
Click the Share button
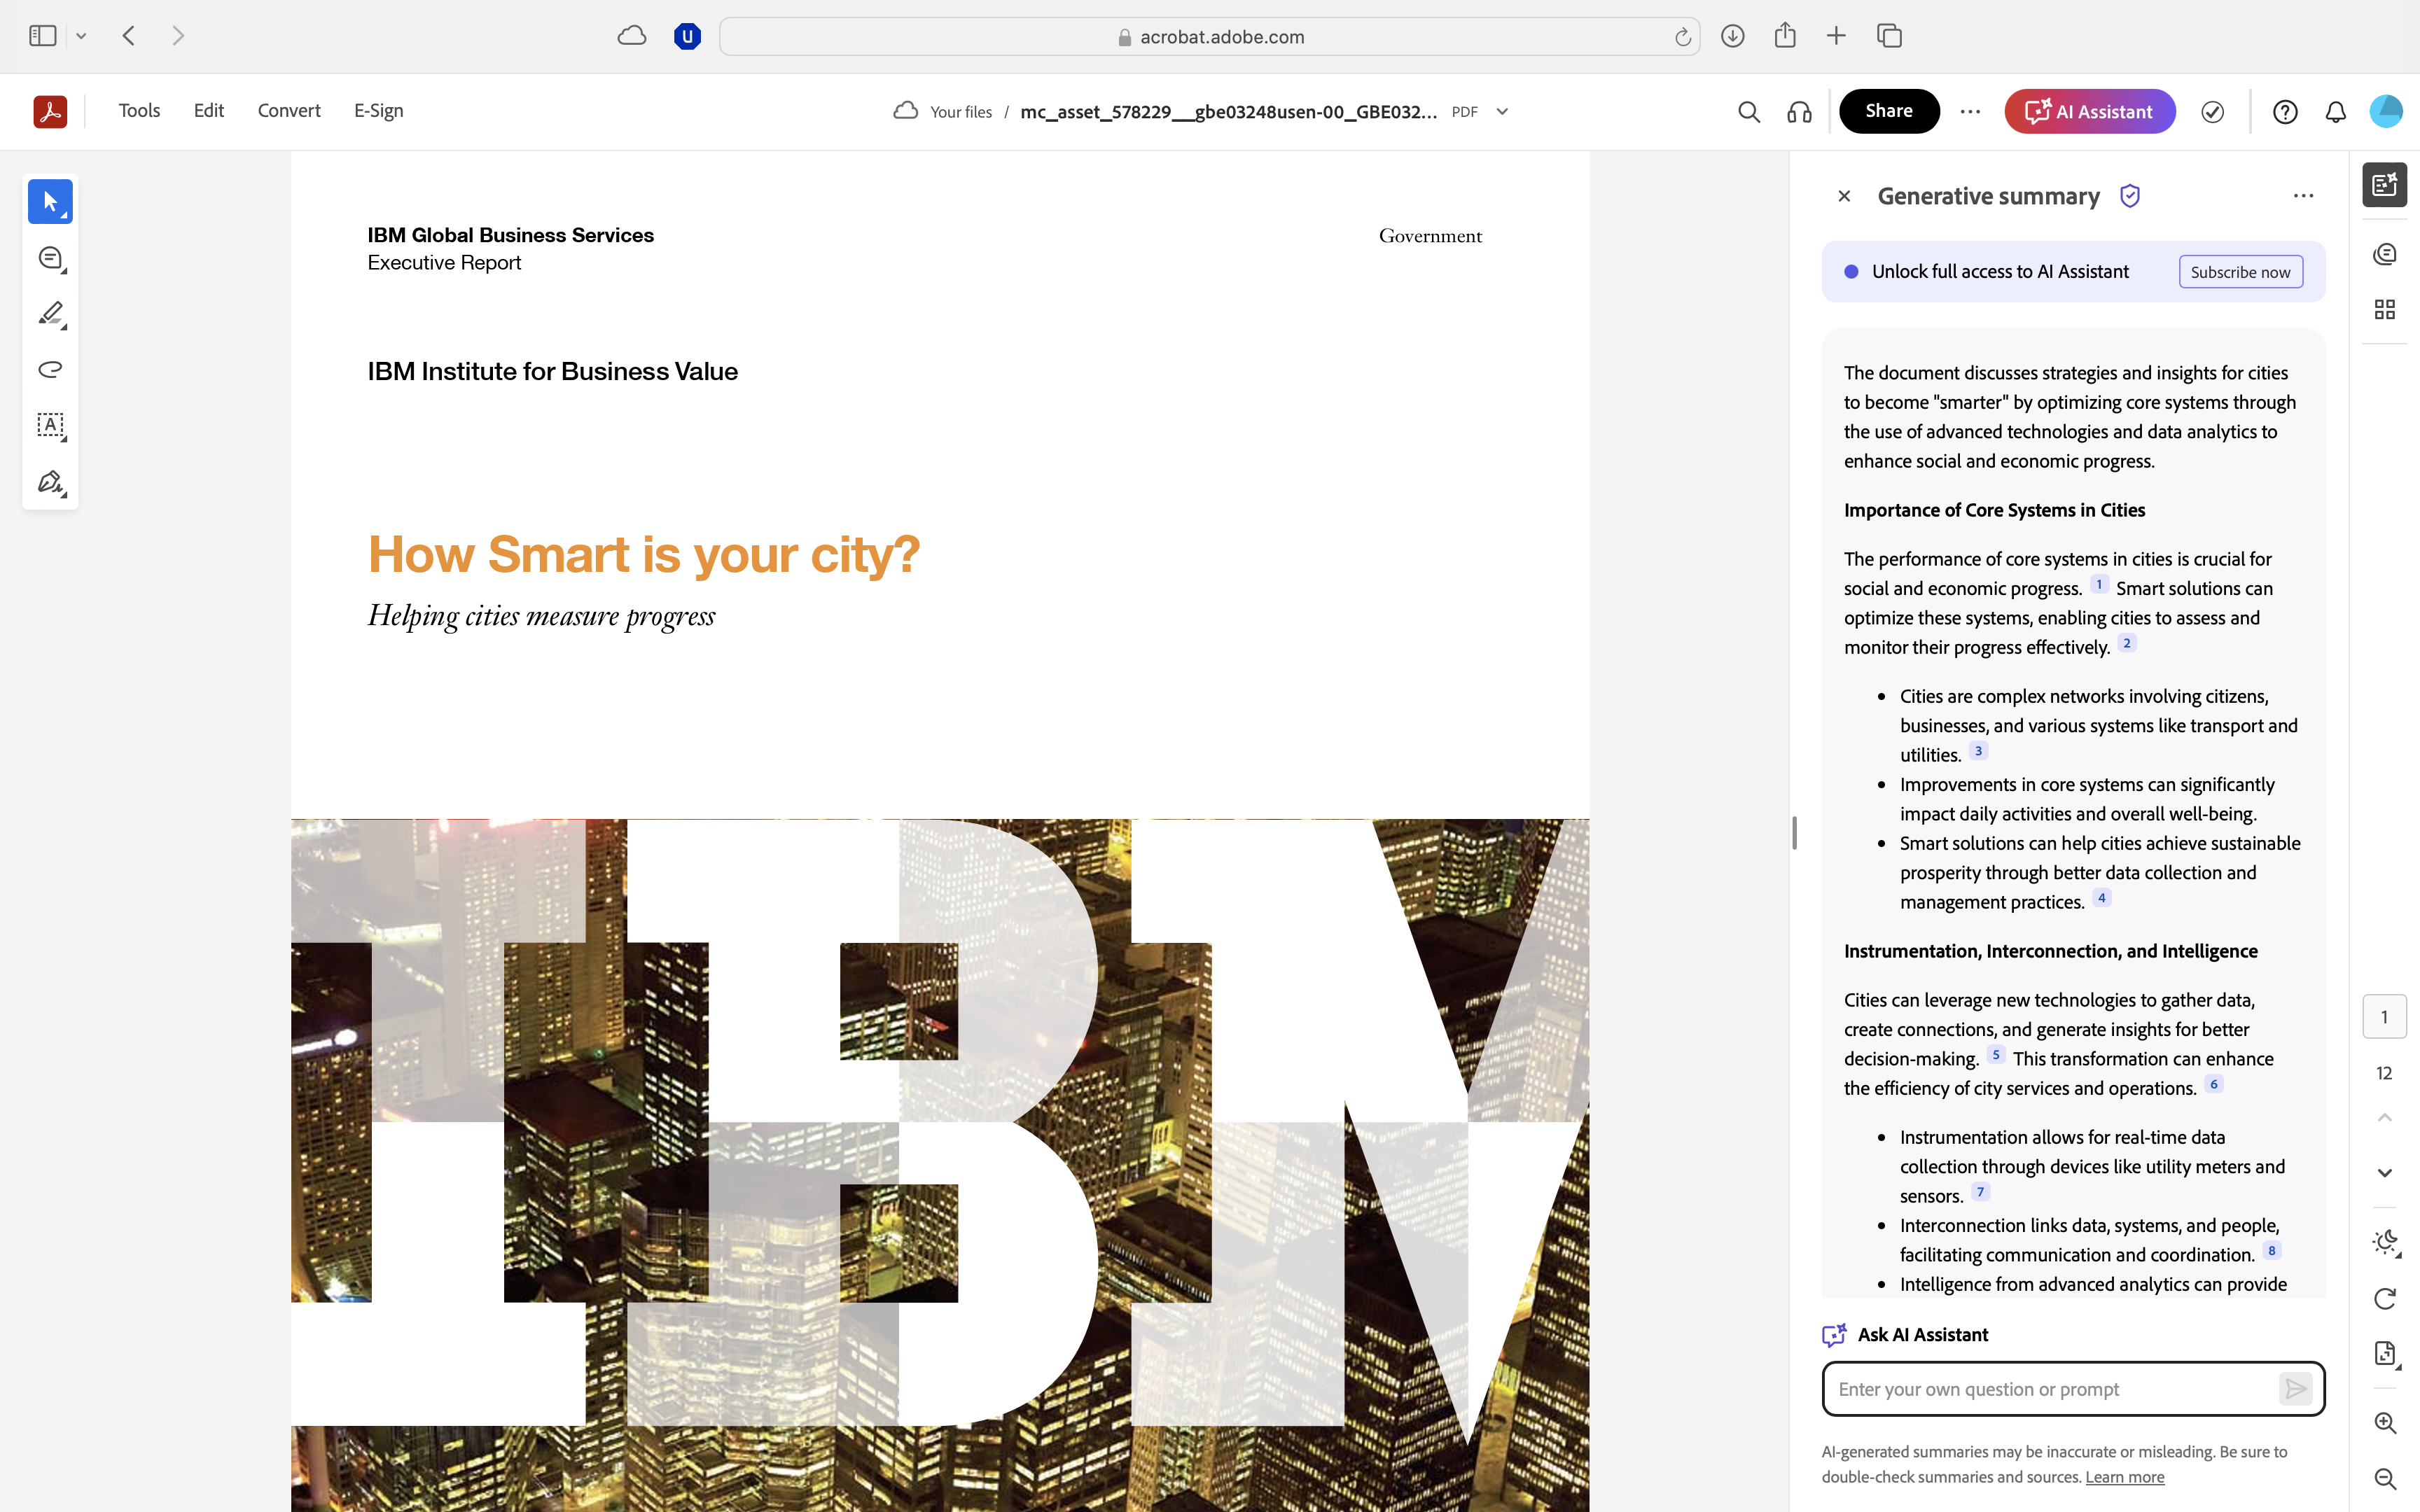coord(1889,111)
